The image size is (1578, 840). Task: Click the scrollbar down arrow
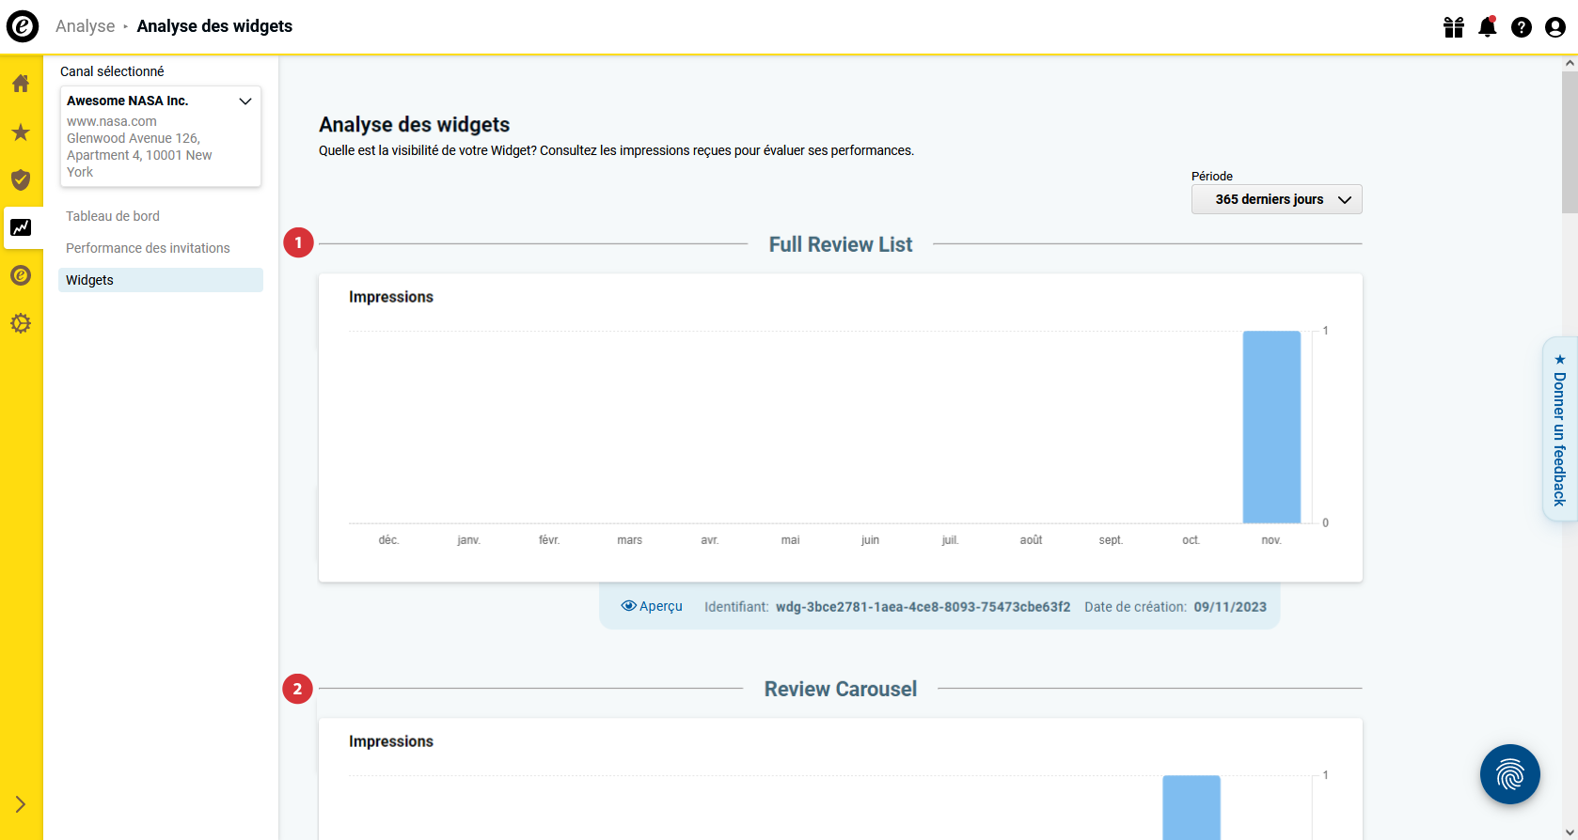(1570, 832)
